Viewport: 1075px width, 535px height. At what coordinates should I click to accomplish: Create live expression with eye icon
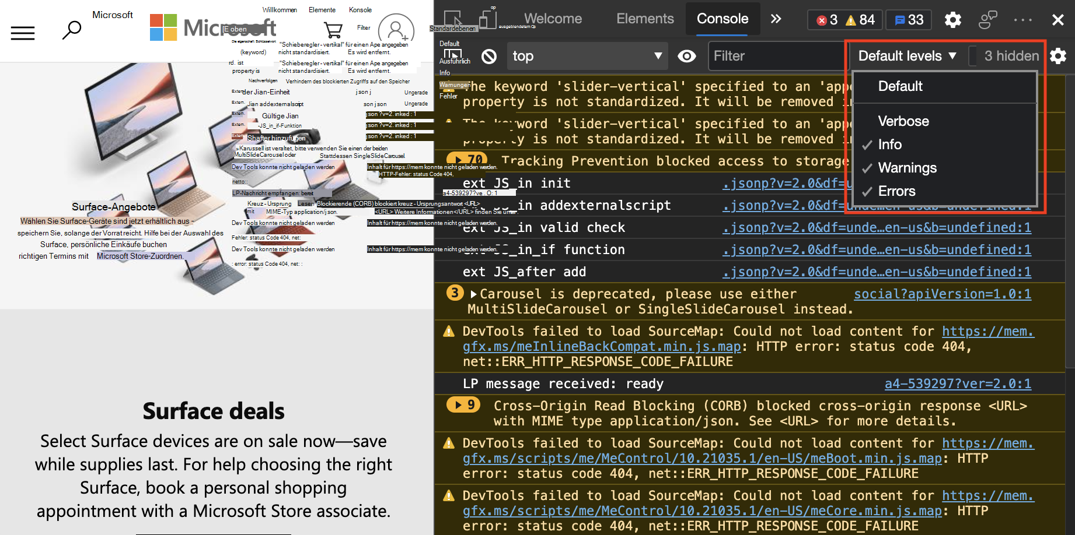tap(687, 56)
